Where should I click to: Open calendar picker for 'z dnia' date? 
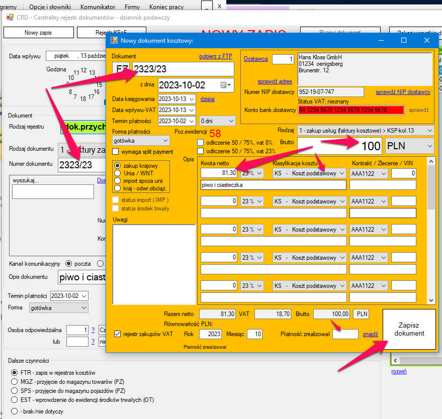[225, 85]
